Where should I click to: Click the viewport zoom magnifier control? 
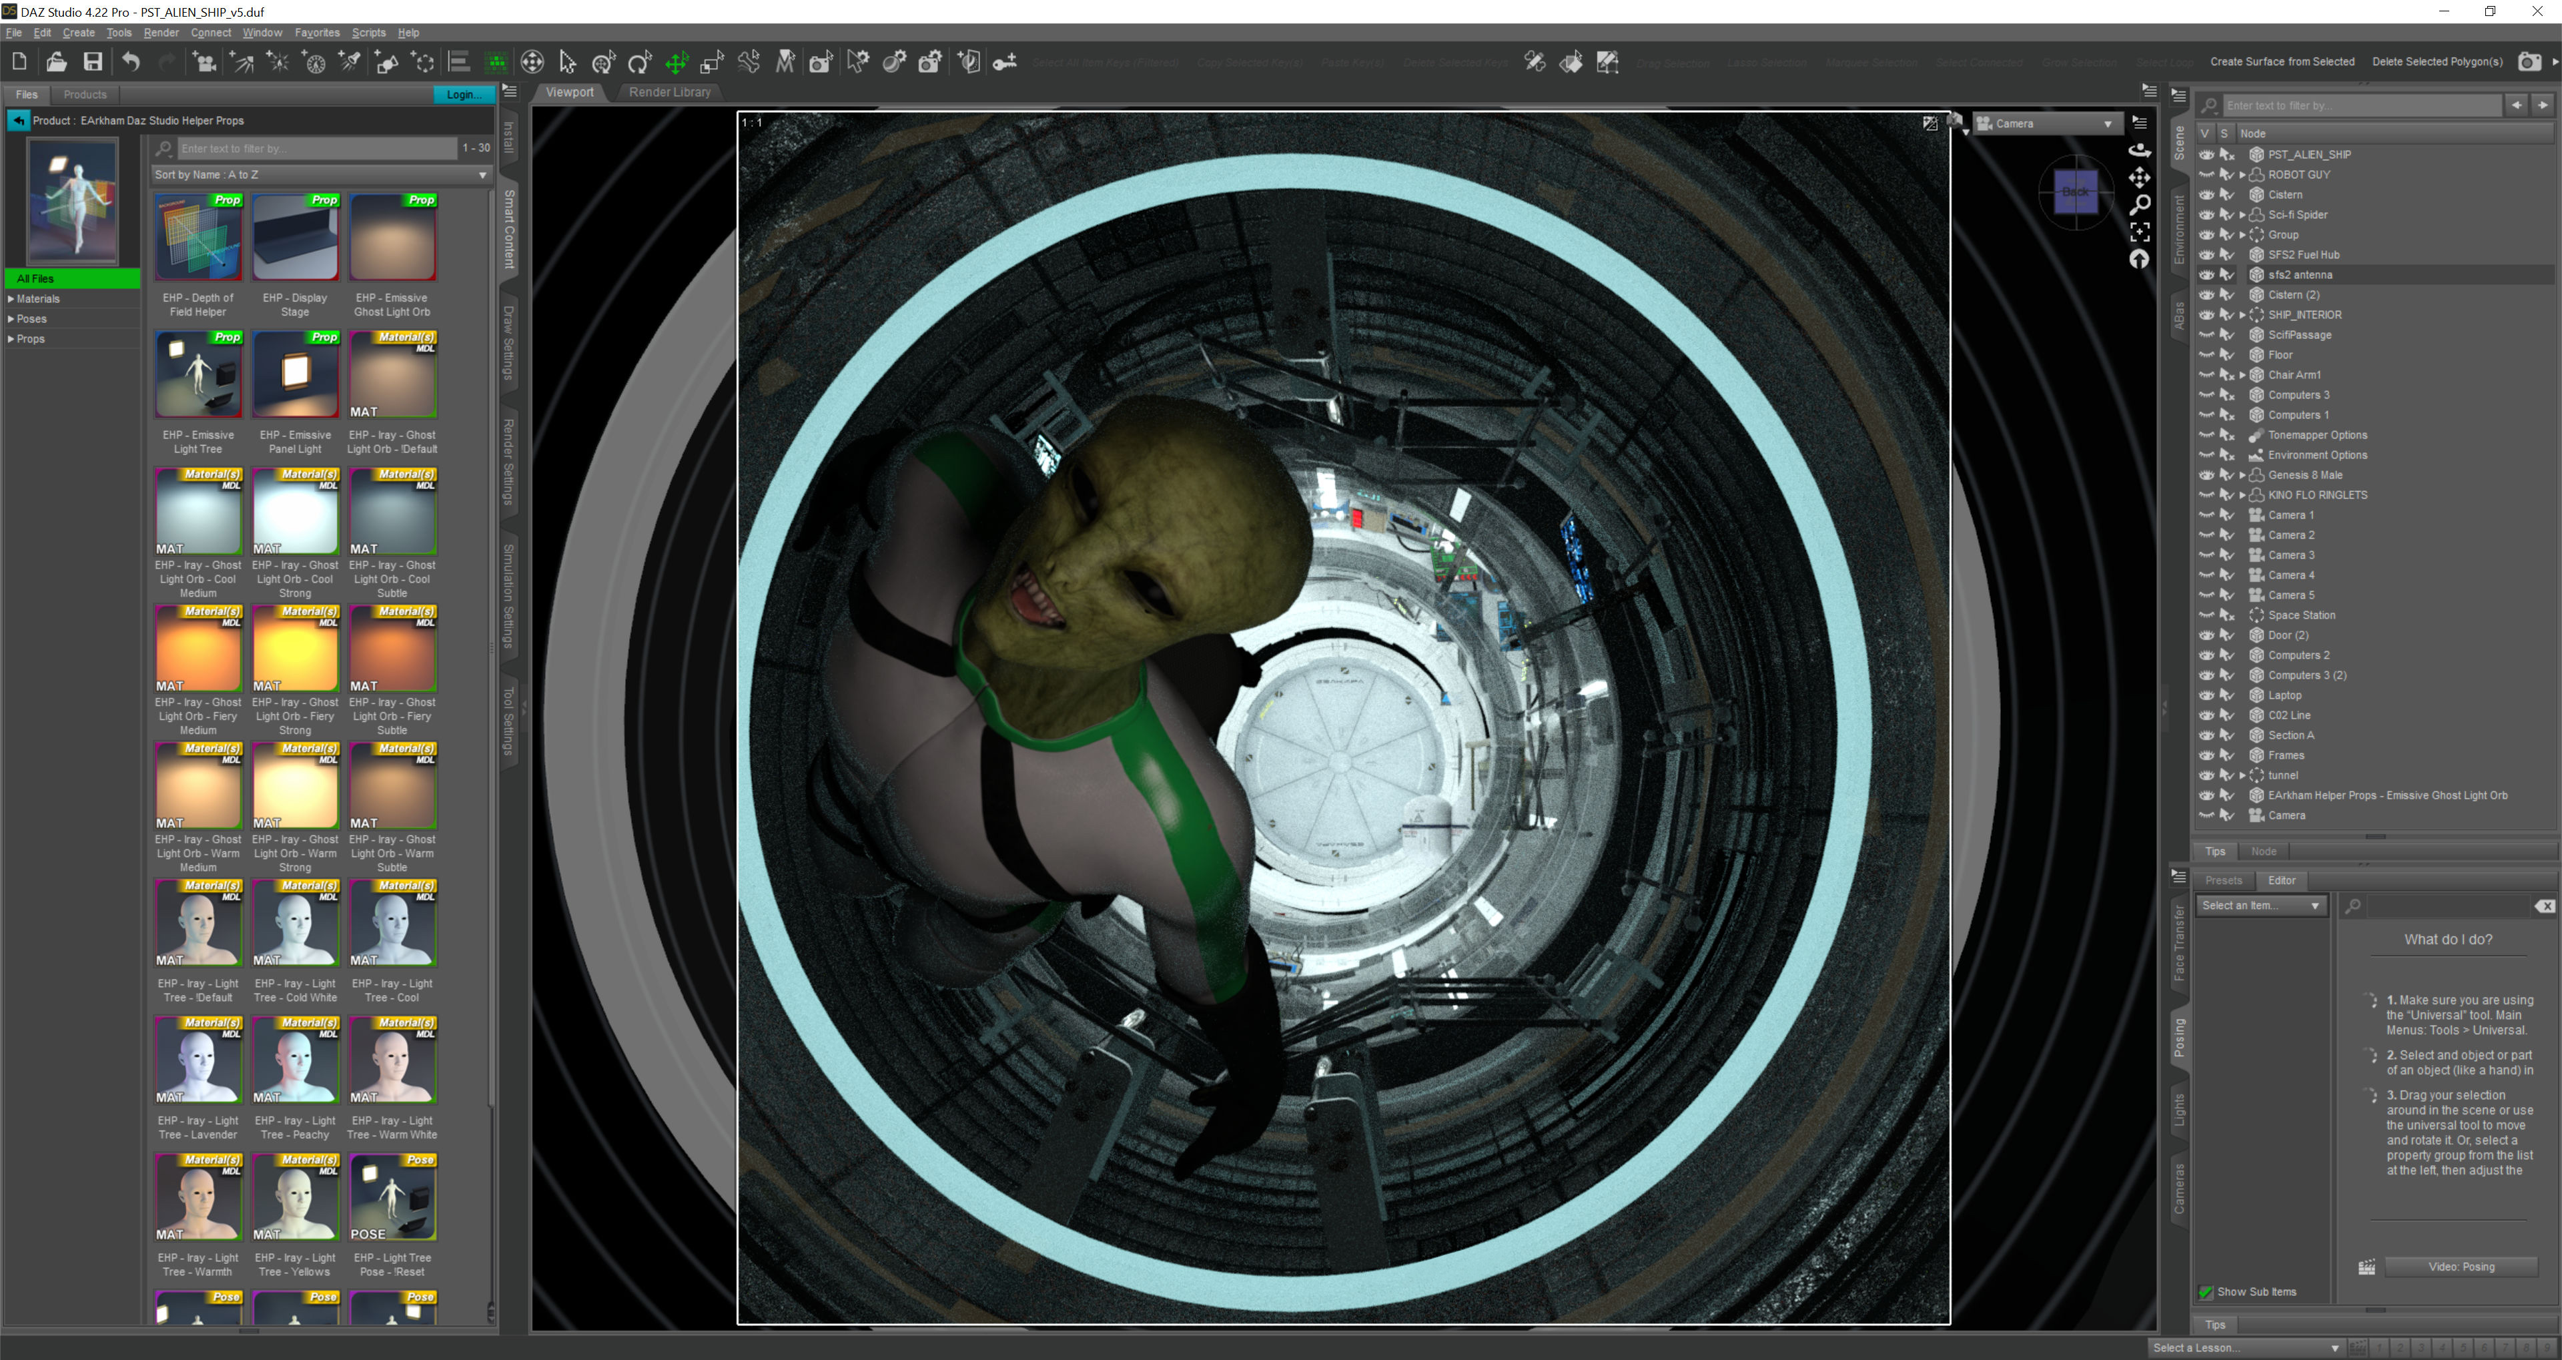[x=2139, y=205]
